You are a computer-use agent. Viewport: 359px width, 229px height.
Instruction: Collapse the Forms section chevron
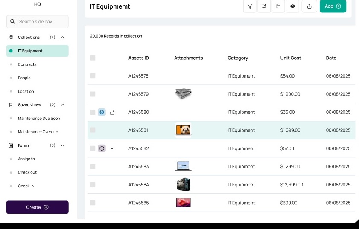[62, 145]
